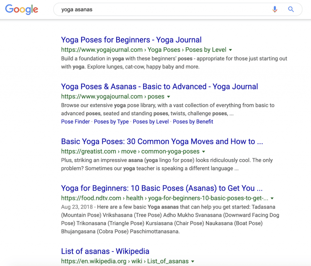Open Yoga Poses for Beginners result
Screen dimensions: 311x266
click(x=131, y=40)
